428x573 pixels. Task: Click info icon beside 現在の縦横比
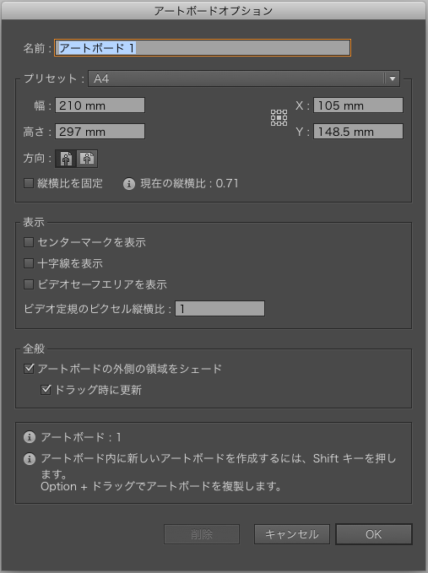tap(128, 183)
